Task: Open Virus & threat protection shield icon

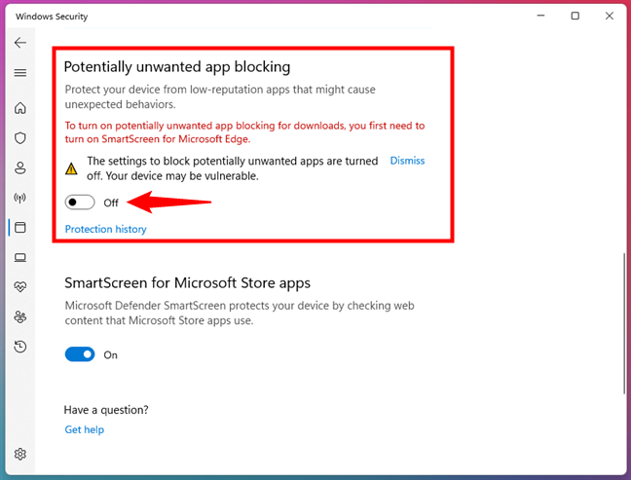Action: point(20,138)
